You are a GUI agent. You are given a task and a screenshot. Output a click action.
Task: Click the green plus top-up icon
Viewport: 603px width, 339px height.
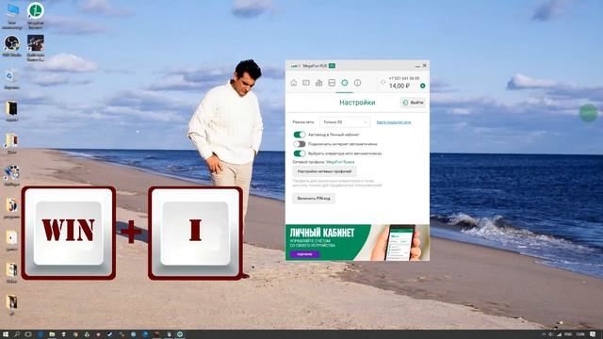(423, 86)
